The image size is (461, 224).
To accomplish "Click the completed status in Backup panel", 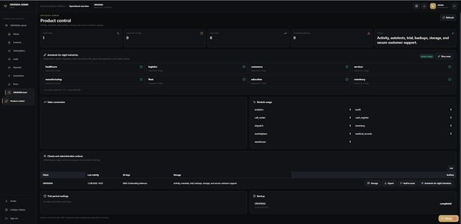I will (446, 204).
